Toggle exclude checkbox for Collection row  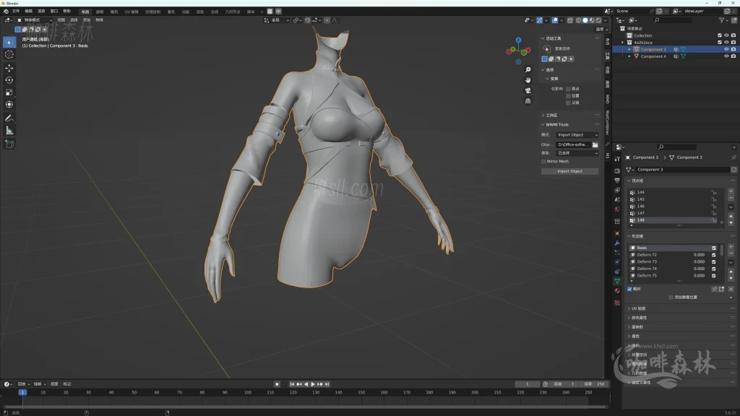point(719,35)
